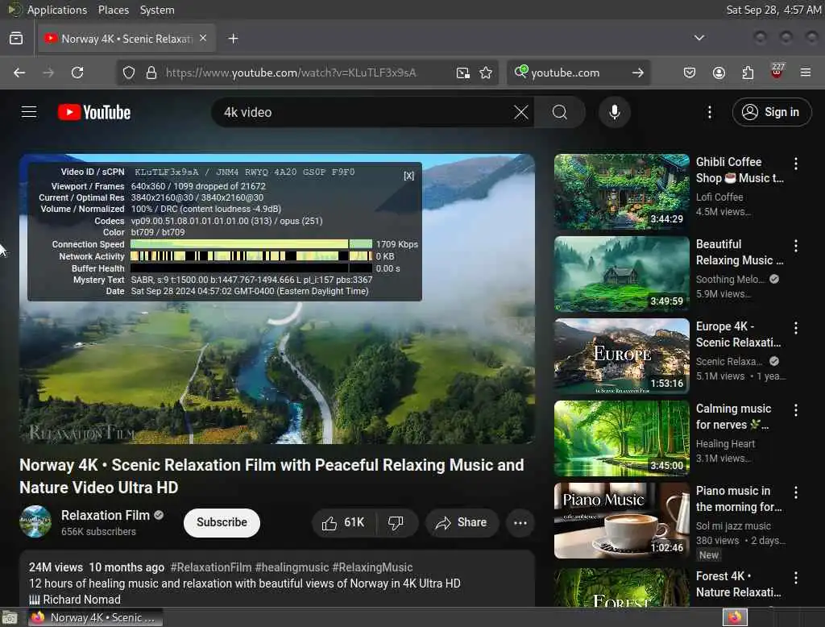Expand the list all tabs chevron
825x627 pixels.
[699, 38]
